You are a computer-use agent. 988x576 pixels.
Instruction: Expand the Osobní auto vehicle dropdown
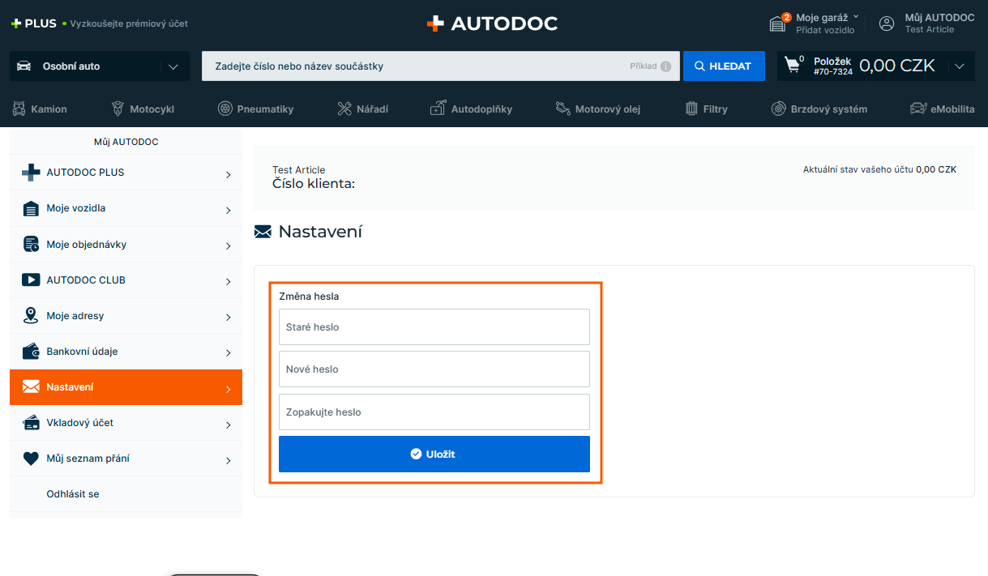(173, 66)
